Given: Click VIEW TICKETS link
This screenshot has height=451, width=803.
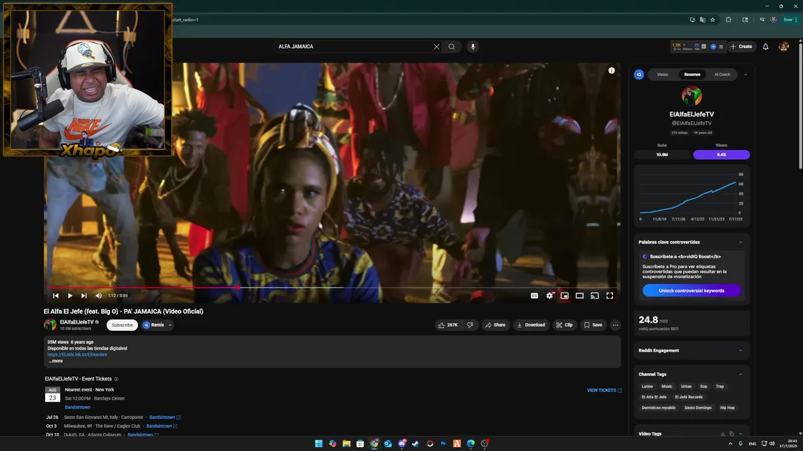Looking at the screenshot, I should (x=604, y=390).
